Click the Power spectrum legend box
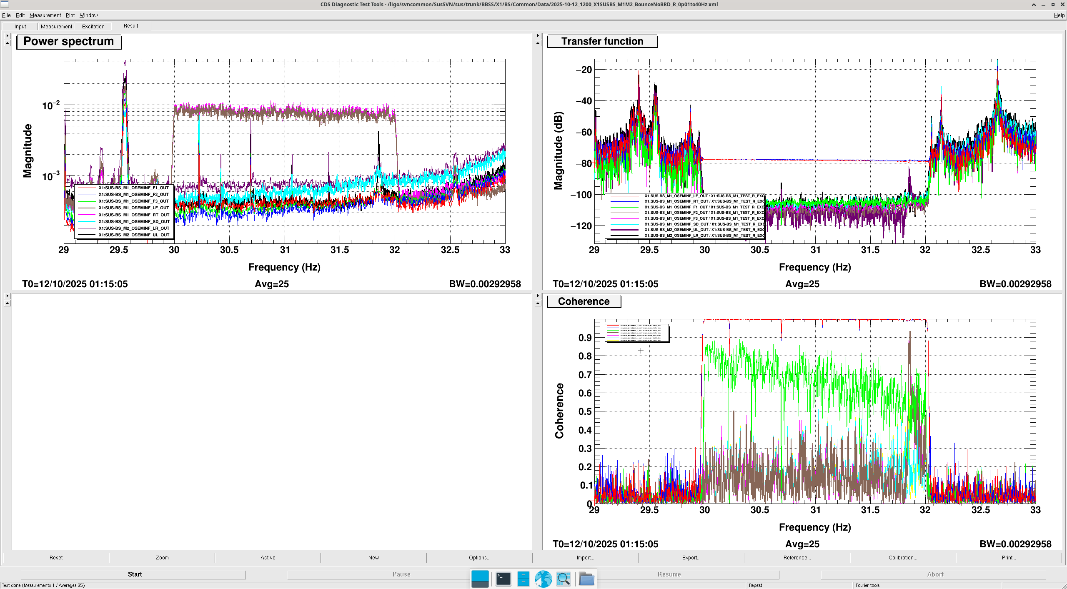This screenshot has height=589, width=1067. click(x=124, y=211)
